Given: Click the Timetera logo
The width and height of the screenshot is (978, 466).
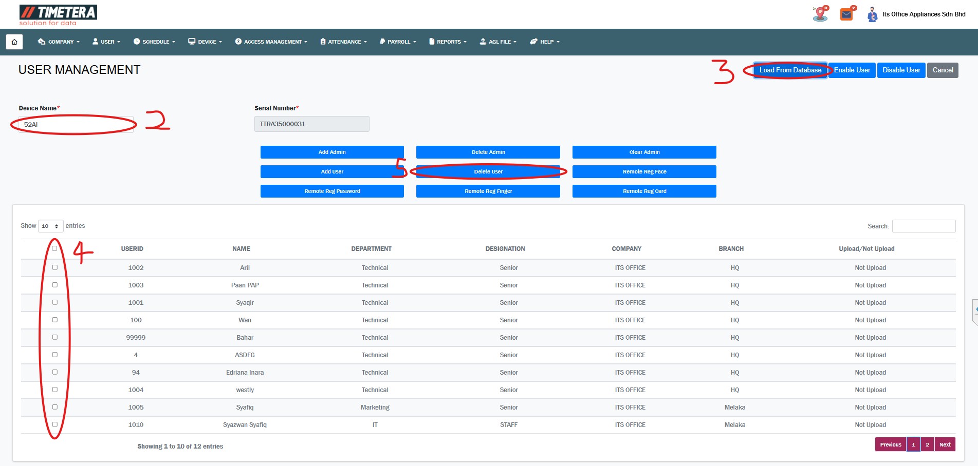Looking at the screenshot, I should [x=58, y=15].
